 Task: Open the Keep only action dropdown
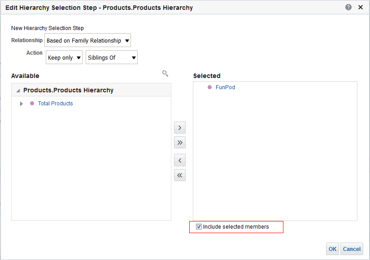[64, 57]
